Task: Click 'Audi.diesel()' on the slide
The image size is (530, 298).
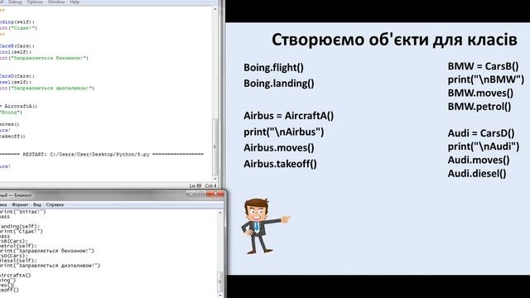Action: [477, 174]
